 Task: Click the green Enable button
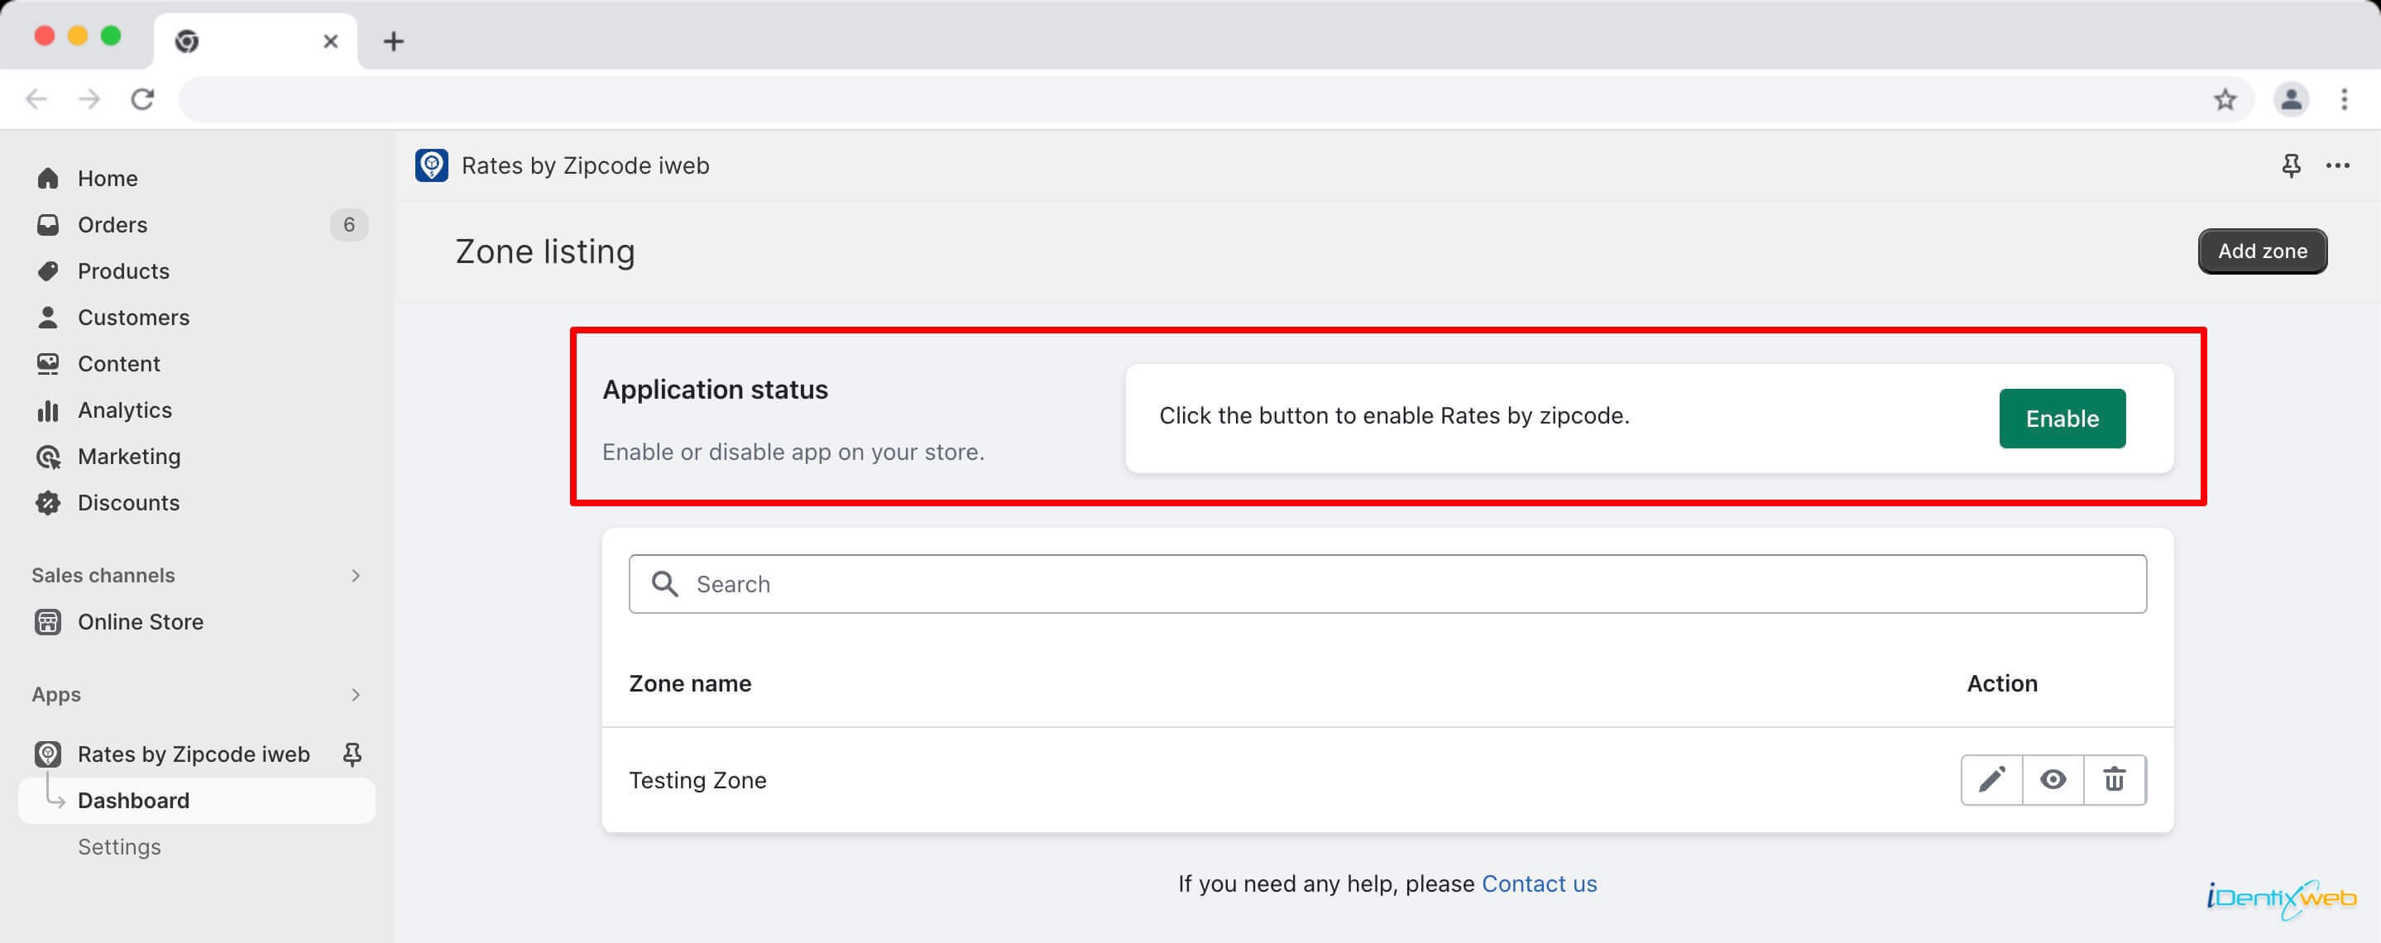tap(2062, 419)
